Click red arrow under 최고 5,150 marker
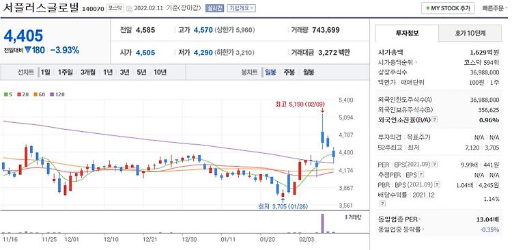 (x=322, y=111)
